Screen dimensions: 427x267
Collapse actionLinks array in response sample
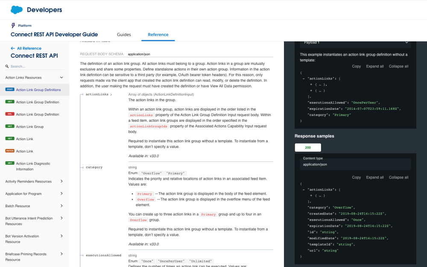[x=304, y=190]
